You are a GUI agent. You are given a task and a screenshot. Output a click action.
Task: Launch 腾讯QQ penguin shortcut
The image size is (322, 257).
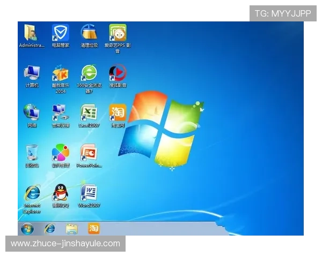point(60,193)
